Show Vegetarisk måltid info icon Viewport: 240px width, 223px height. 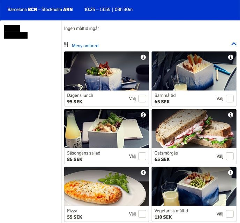[231, 173]
